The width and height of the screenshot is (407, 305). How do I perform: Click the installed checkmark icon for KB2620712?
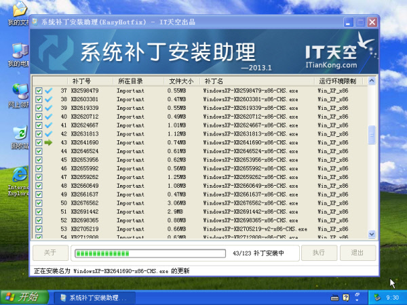(x=49, y=117)
